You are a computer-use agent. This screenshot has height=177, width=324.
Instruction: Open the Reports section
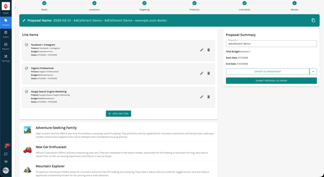(x=6, y=46)
